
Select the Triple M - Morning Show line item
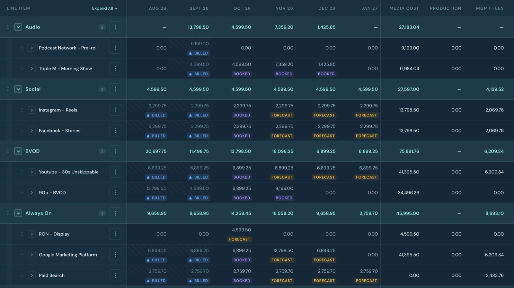(65, 68)
